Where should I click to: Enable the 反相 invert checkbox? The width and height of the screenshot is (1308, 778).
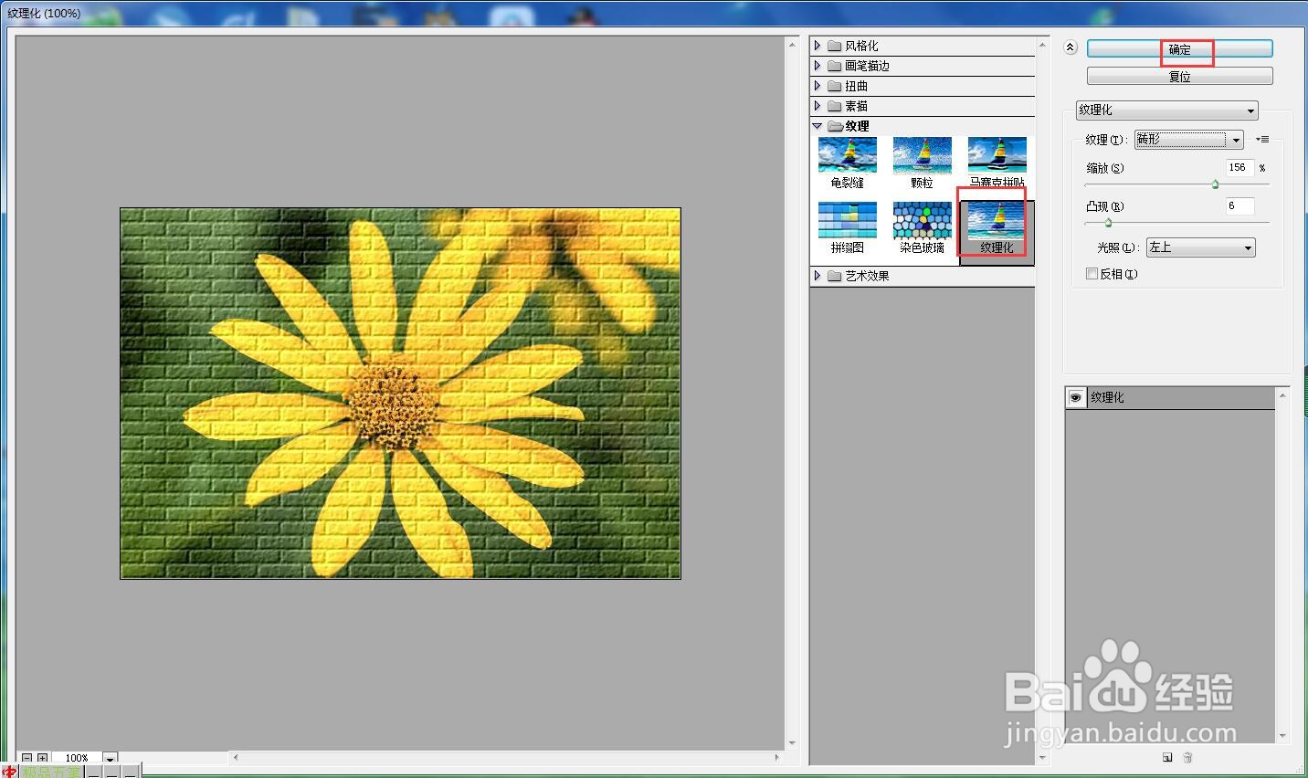(1092, 274)
